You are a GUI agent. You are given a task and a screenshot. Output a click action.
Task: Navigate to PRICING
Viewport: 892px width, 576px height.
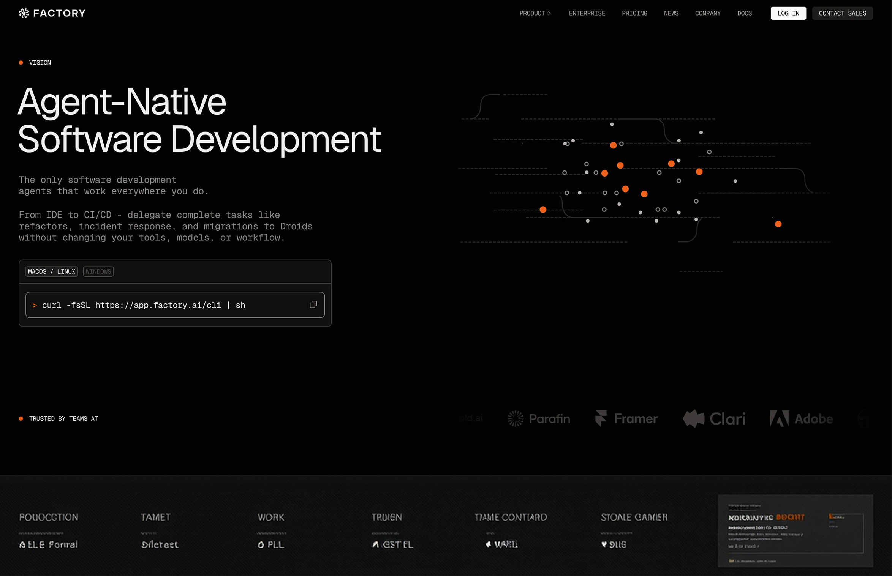click(x=634, y=13)
